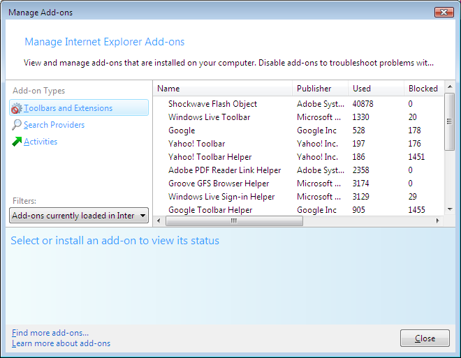The height and width of the screenshot is (358, 461).
Task: Open the Filters dropdown list
Action: click(79, 216)
